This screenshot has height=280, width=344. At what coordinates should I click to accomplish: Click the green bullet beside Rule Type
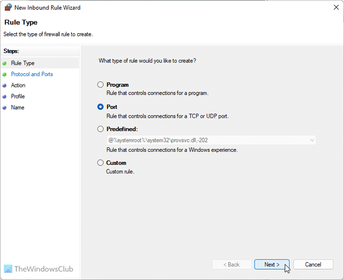[5, 63]
